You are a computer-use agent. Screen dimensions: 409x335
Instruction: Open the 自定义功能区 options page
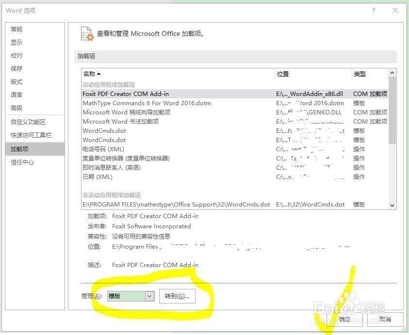(x=29, y=122)
